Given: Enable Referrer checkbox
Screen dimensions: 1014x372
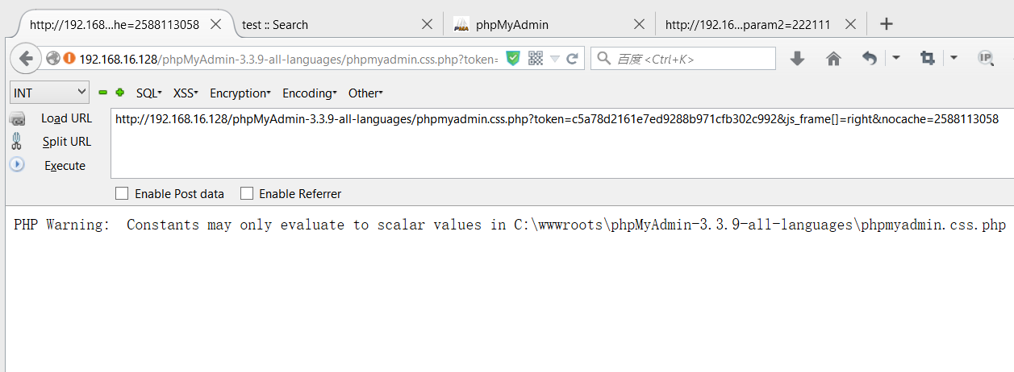Looking at the screenshot, I should pos(247,193).
